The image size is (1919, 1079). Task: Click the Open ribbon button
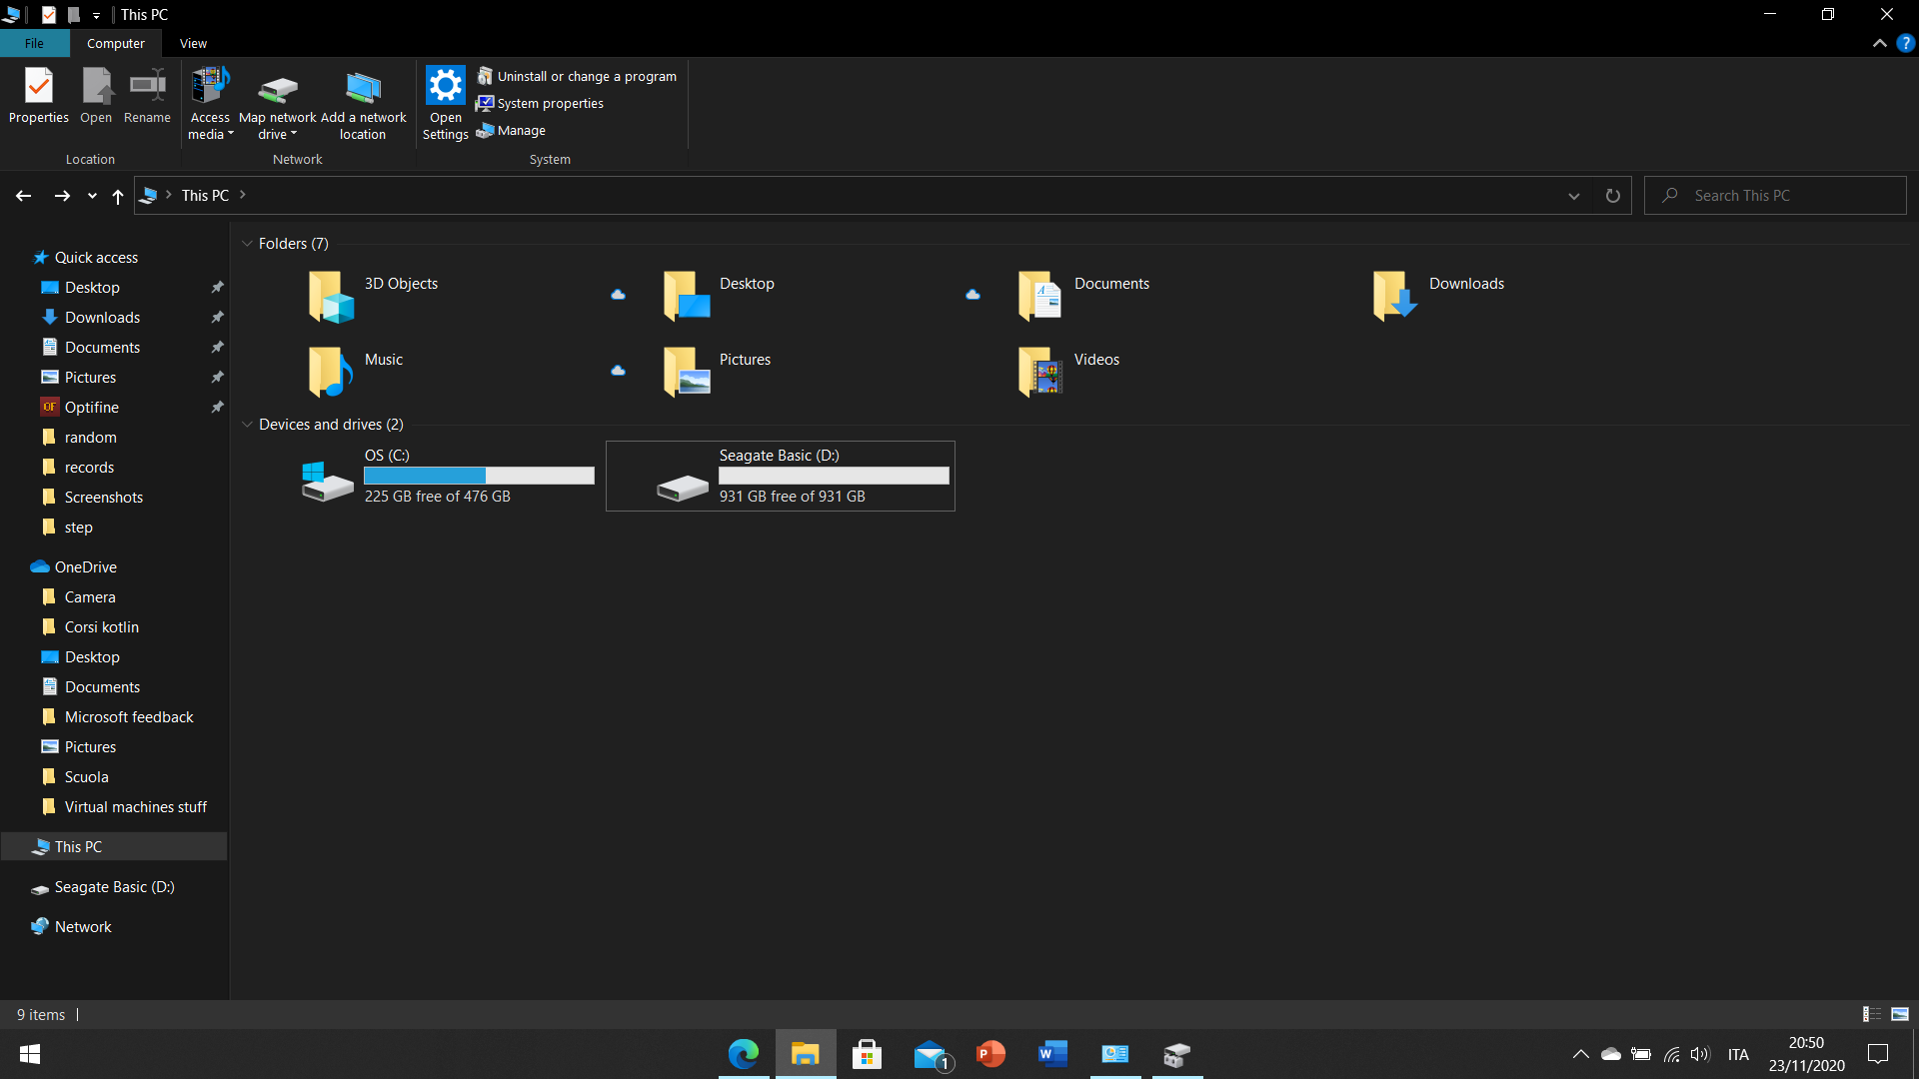[96, 96]
